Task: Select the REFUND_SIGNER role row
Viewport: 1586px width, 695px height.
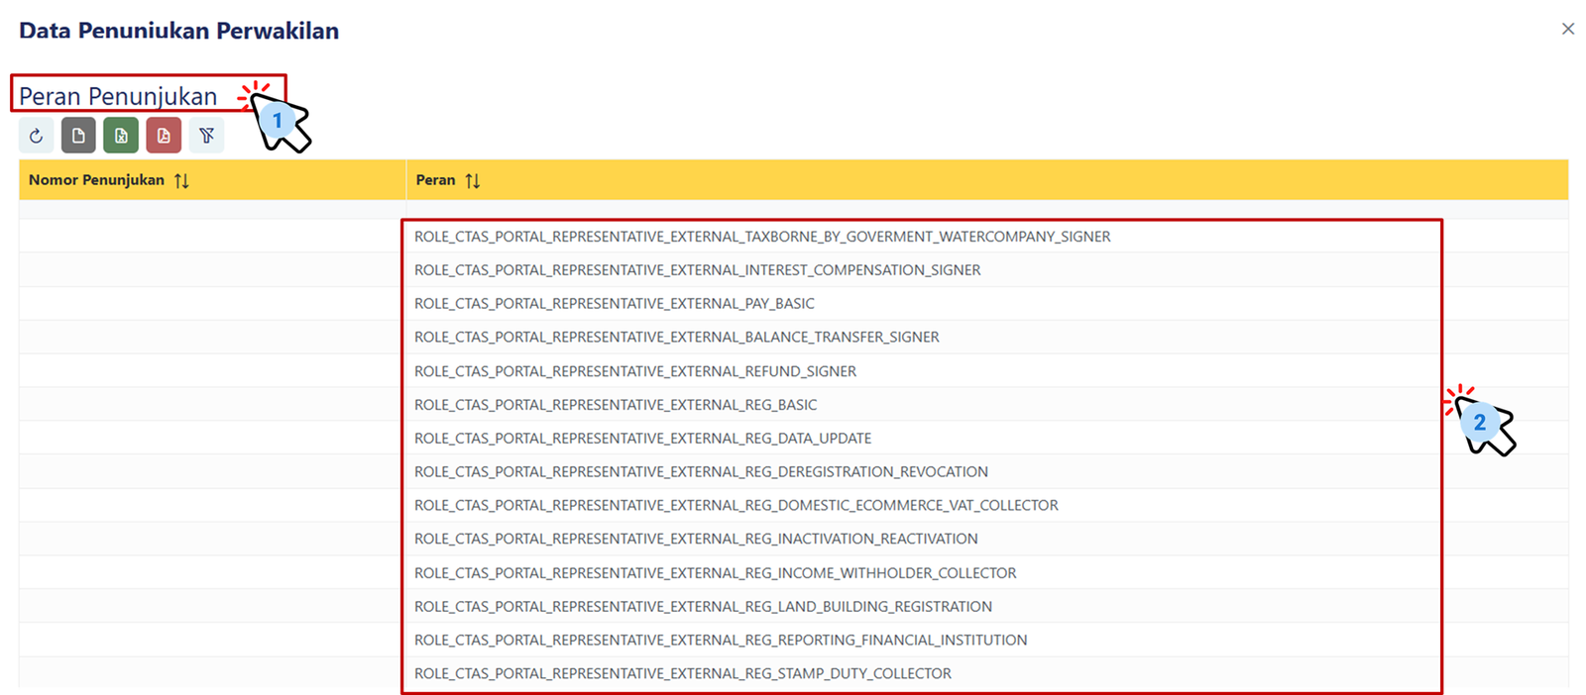Action: pyautogui.click(x=634, y=371)
